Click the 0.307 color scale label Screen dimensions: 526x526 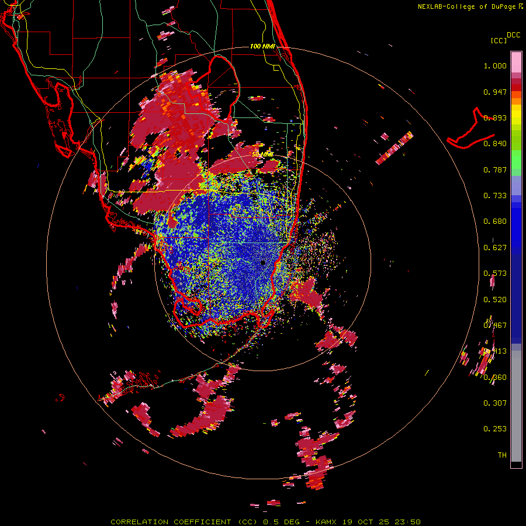point(495,403)
